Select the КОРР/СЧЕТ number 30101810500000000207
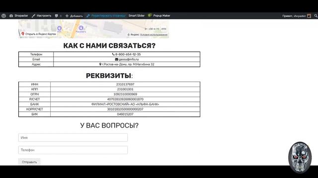 125,109
